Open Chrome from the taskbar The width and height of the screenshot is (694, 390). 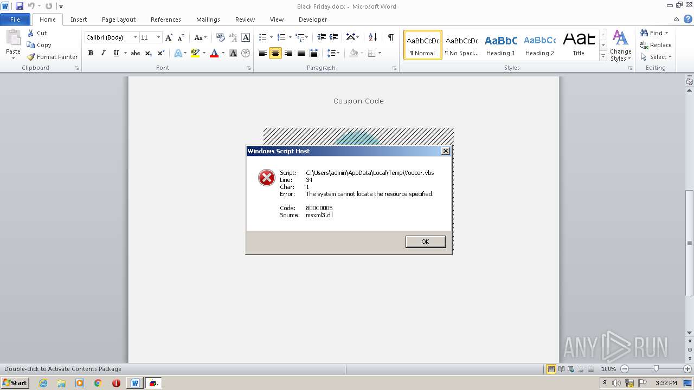pos(98,383)
